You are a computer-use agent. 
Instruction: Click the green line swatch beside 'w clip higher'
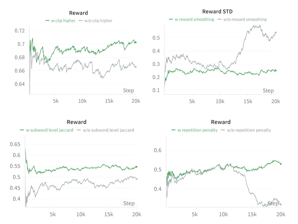tap(48, 21)
